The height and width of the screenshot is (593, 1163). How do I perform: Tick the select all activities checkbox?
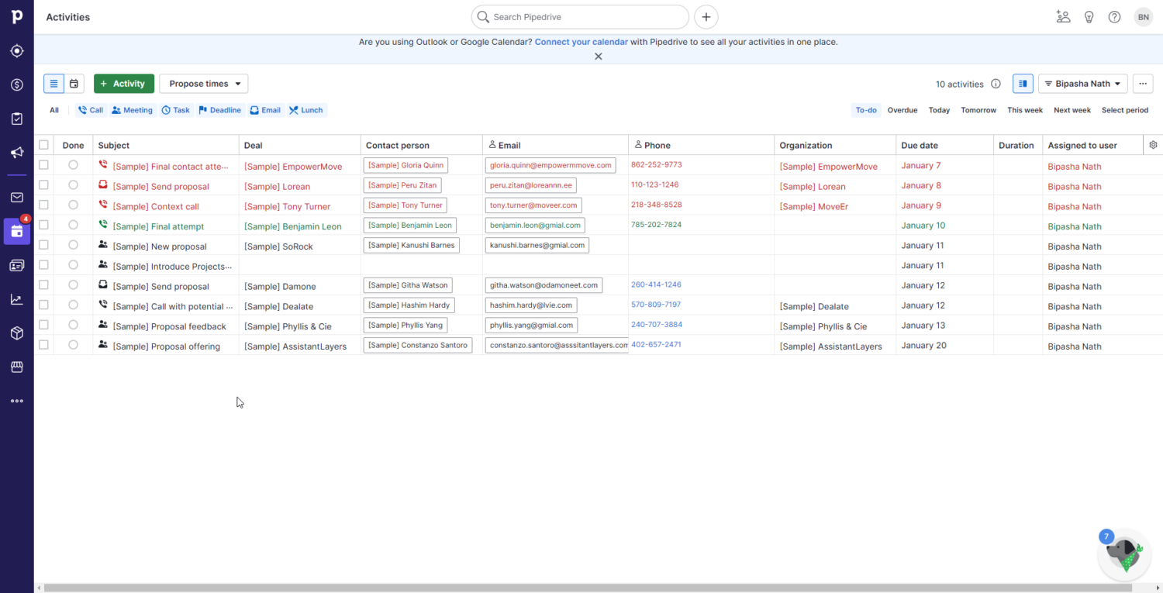(43, 145)
